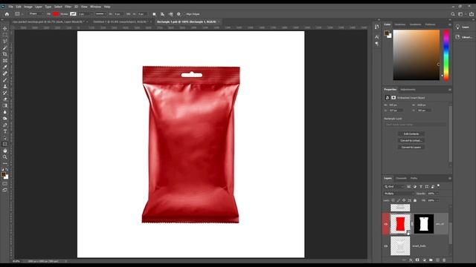The image size is (476, 267).
Task: Switch to the Channels tab
Action: (401, 178)
